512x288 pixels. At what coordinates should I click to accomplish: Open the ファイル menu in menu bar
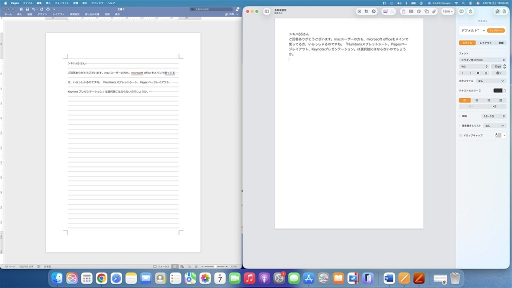(x=28, y=3)
